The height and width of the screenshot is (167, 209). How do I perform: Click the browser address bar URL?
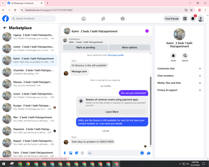49,10
